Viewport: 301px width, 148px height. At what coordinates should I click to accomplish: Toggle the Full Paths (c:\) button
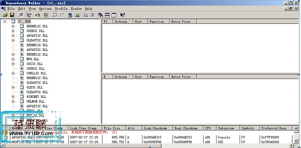click(38, 15)
